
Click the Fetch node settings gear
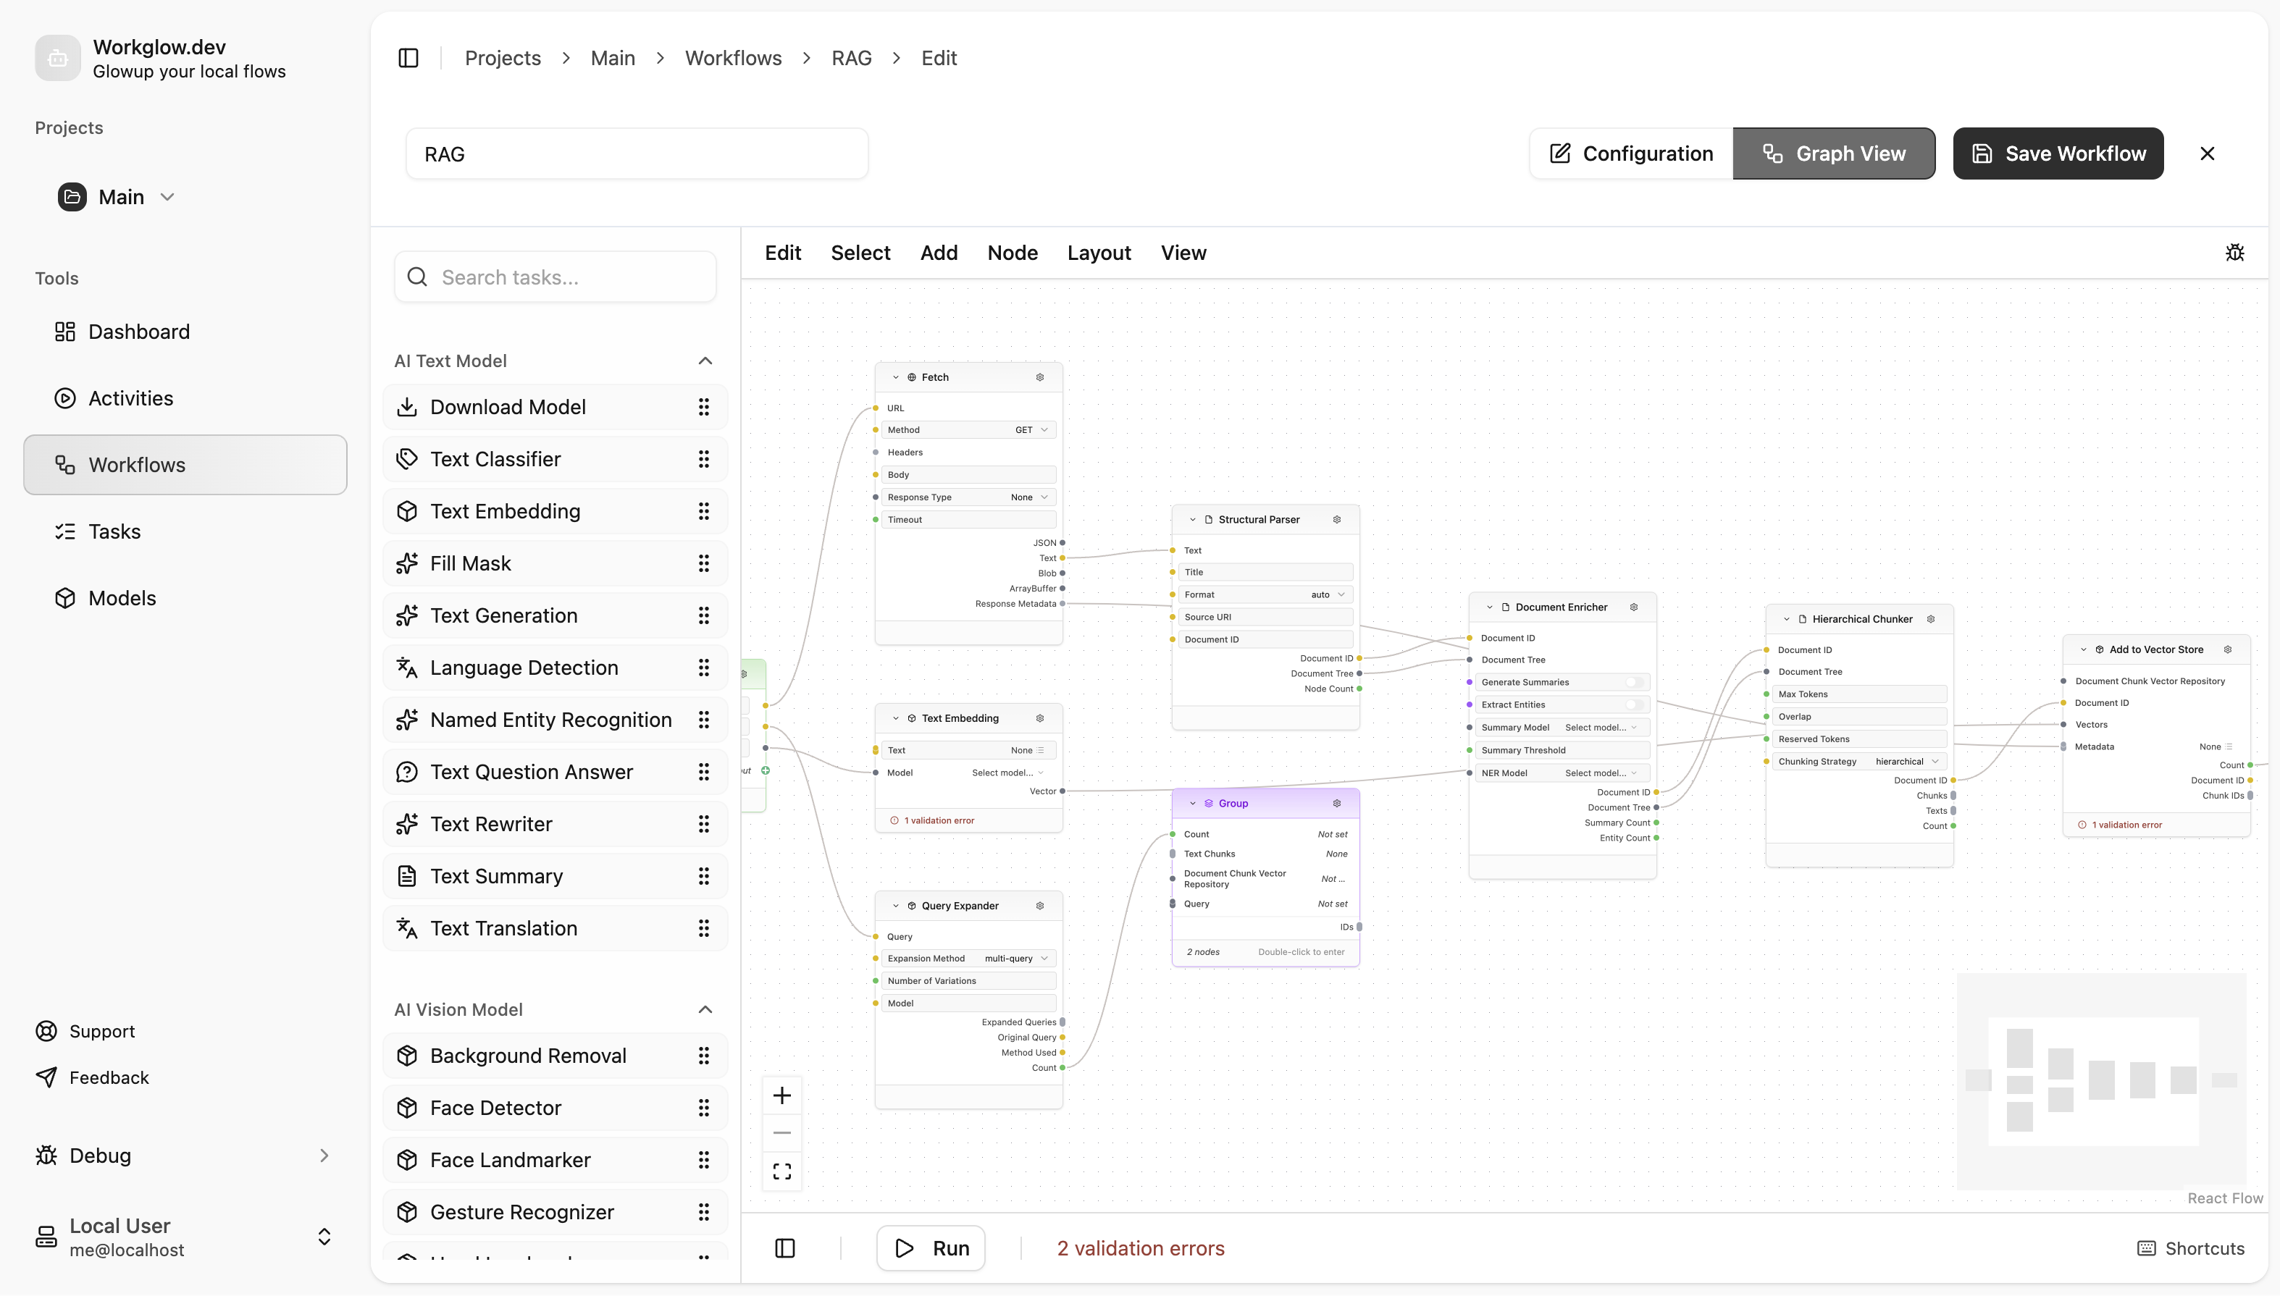(1040, 377)
